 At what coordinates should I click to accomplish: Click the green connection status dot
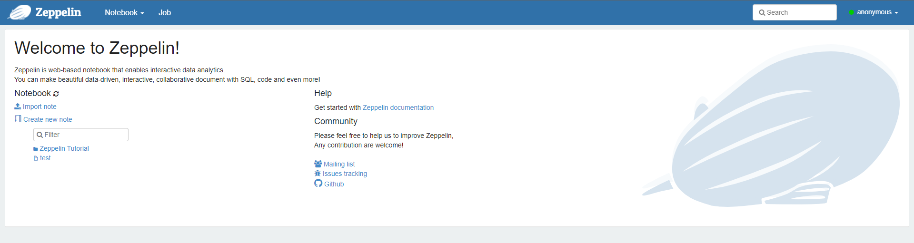tap(851, 12)
